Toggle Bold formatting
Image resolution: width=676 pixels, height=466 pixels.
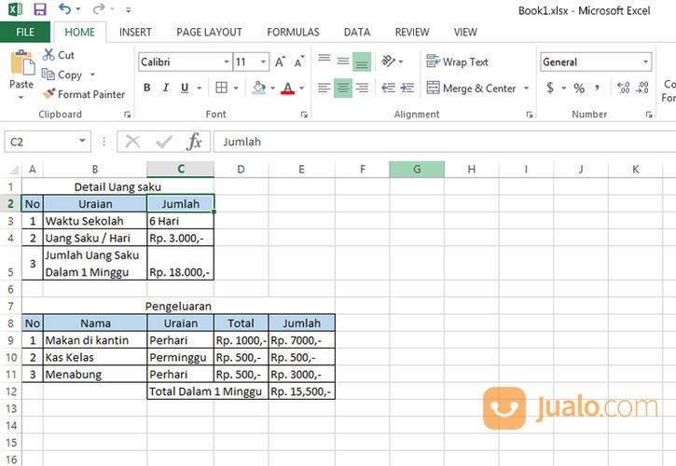point(147,89)
